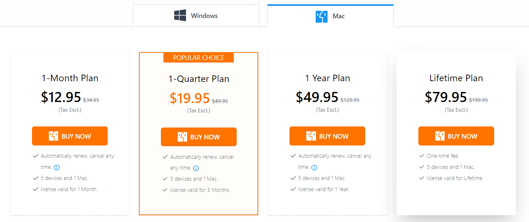Click the 1 Year Plan title
Screen dimensions: 529x222
327,78
